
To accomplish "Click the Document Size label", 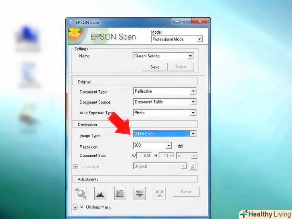I will click(x=93, y=156).
